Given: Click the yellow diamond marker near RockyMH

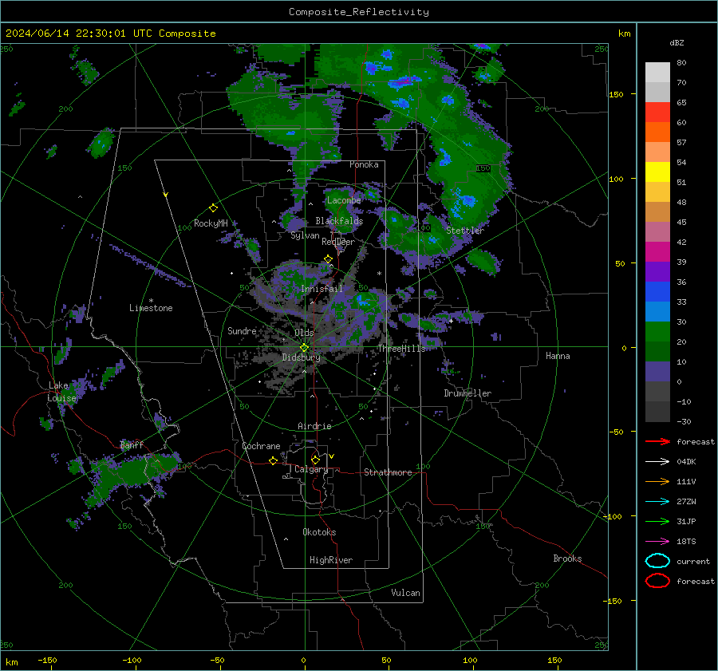Looking at the screenshot, I should click(x=213, y=208).
